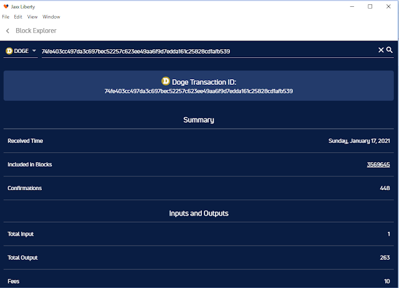Click the Included In Blocks label
Image resolution: width=399 pixels, height=288 pixels.
pyautogui.click(x=30, y=165)
